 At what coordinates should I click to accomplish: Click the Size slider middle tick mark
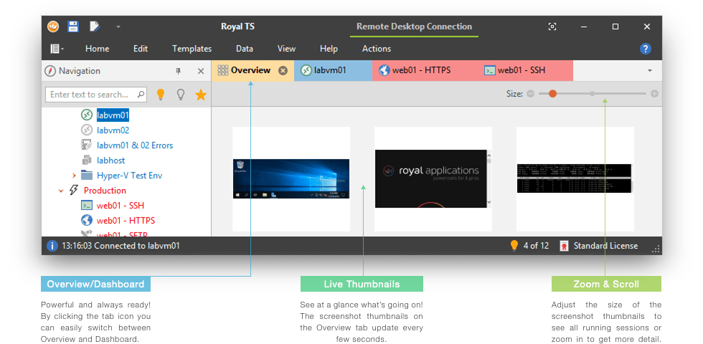[x=593, y=94]
